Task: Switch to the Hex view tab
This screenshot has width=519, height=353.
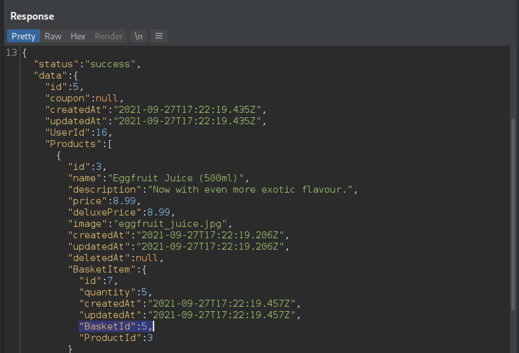Action: coord(78,36)
